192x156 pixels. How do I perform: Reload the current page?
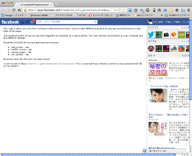point(14,10)
